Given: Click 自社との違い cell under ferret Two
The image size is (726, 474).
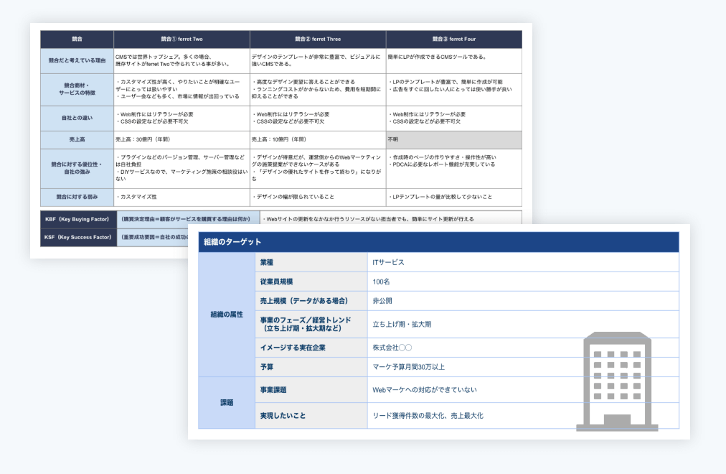Looking at the screenshot, I should tap(181, 118).
